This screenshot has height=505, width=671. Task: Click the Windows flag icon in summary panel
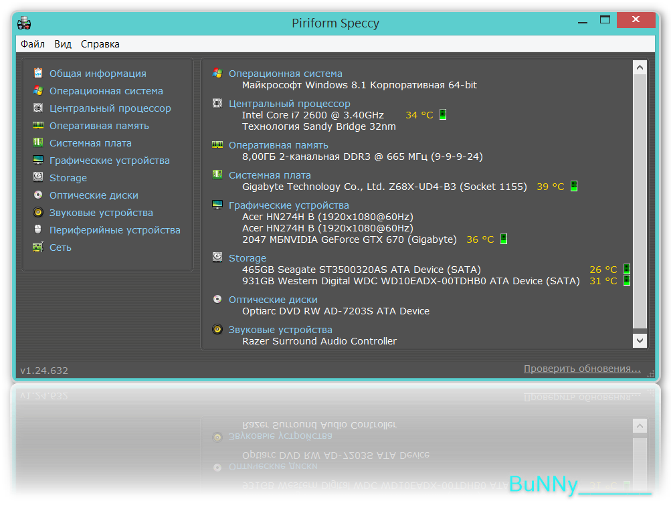pos(217,73)
